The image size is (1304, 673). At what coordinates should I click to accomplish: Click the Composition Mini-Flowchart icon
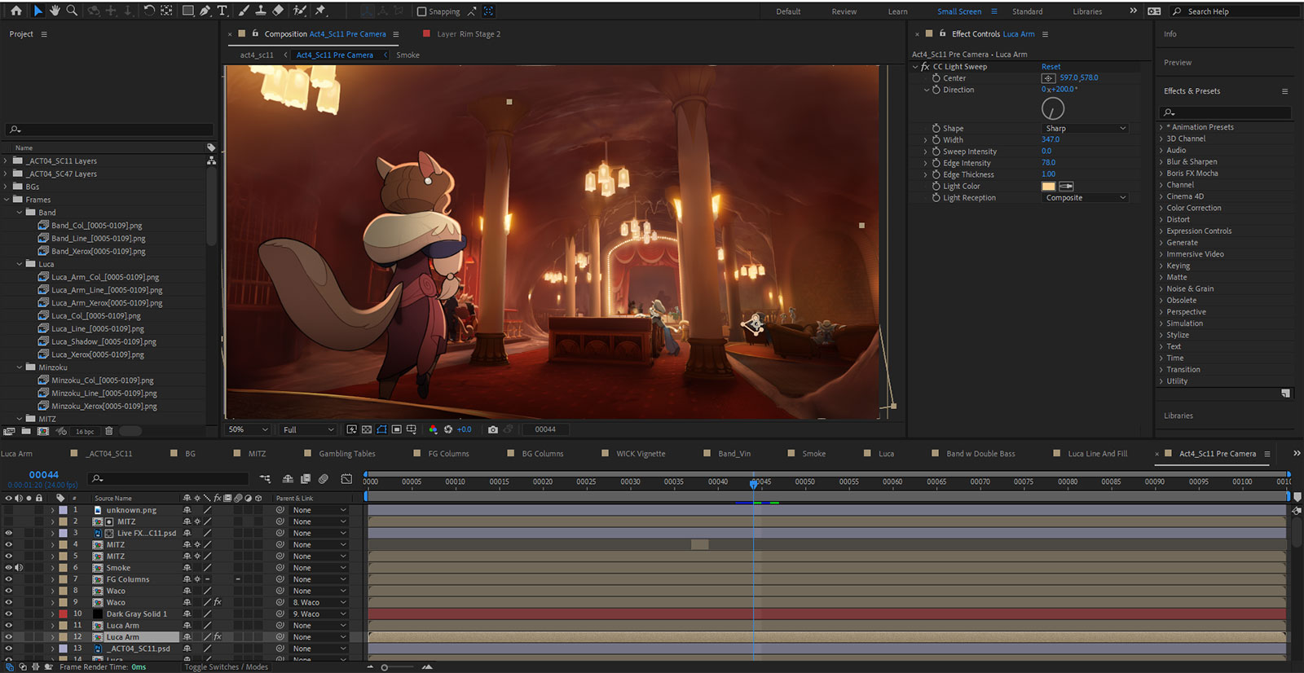click(x=265, y=479)
